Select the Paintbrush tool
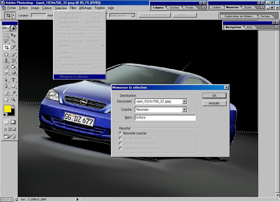The height and width of the screenshot is (202, 280). pyautogui.click(x=13, y=55)
